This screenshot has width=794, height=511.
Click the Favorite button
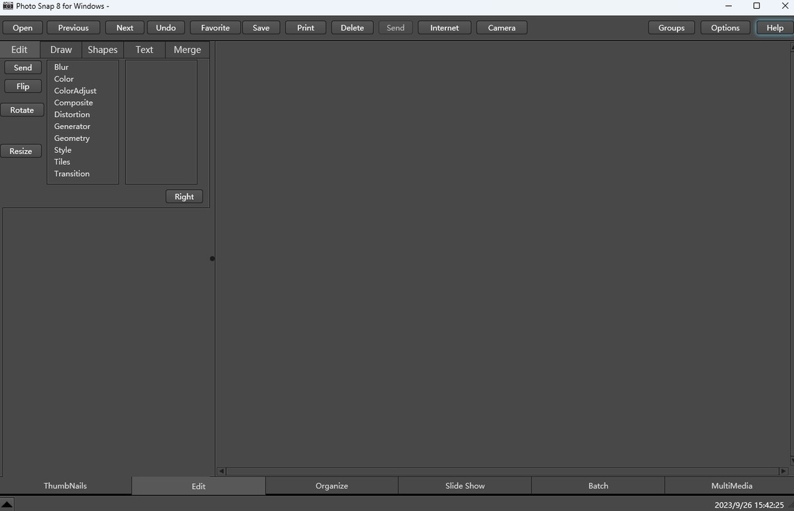(215, 28)
